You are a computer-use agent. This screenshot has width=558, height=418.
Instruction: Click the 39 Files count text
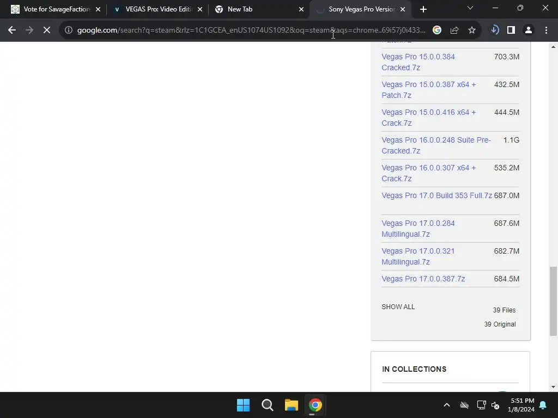point(504,310)
